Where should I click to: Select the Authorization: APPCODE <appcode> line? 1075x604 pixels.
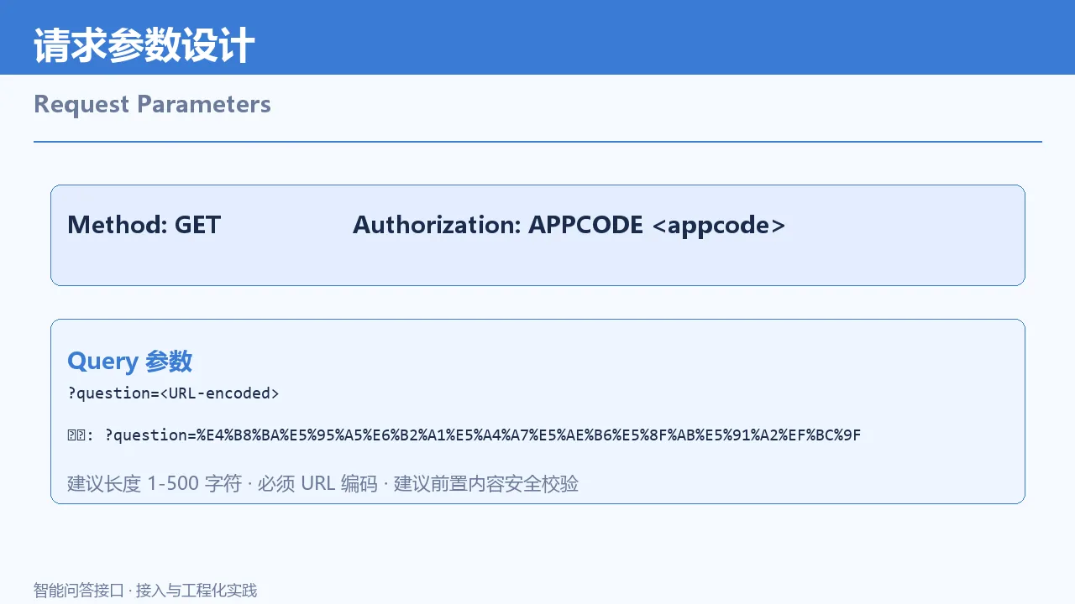[569, 225]
